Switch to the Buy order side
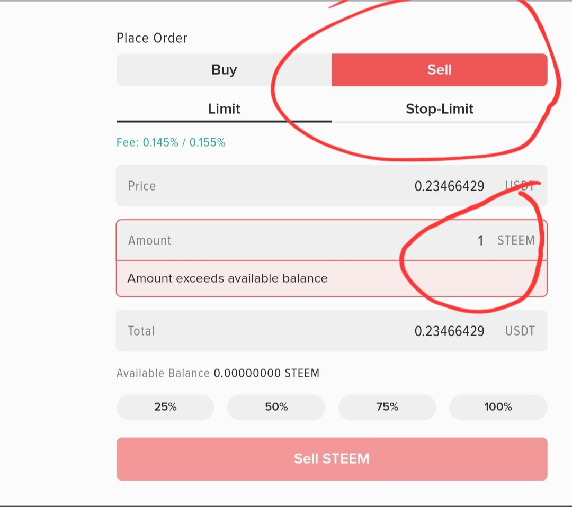Image resolution: width=572 pixels, height=507 pixels. pyautogui.click(x=224, y=70)
